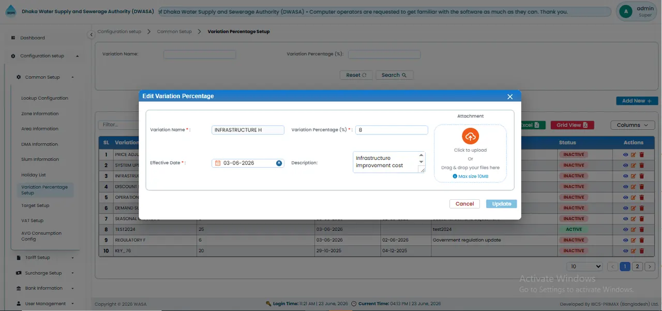The width and height of the screenshot is (662, 311).
Task: Open the calendar icon in Effective Date
Action: (218, 163)
